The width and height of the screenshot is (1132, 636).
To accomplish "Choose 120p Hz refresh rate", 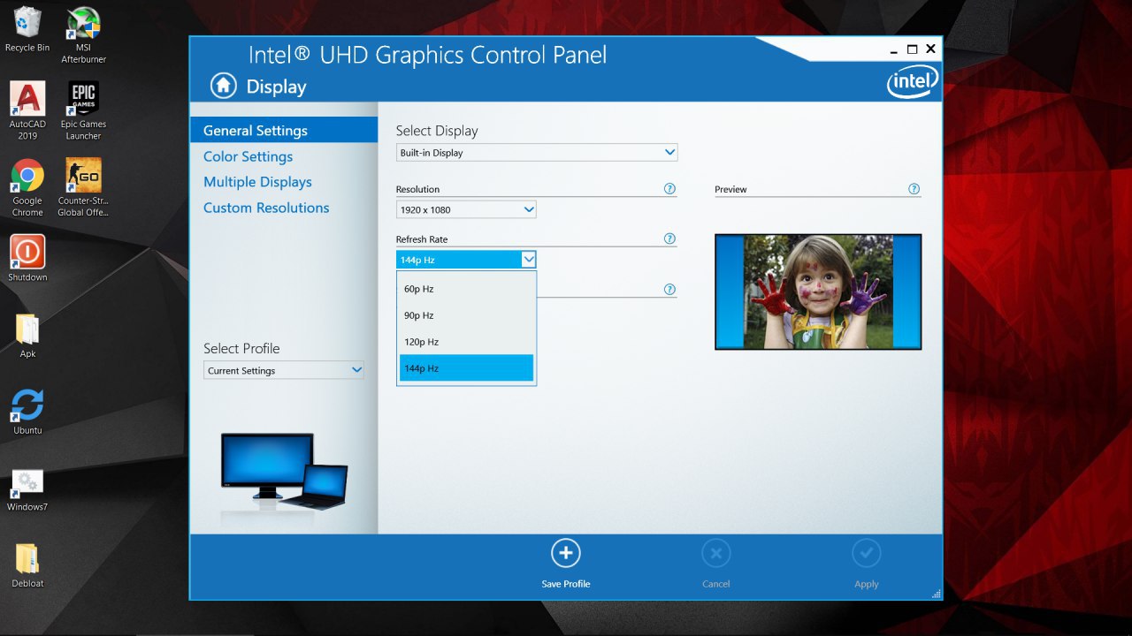I will 466,342.
